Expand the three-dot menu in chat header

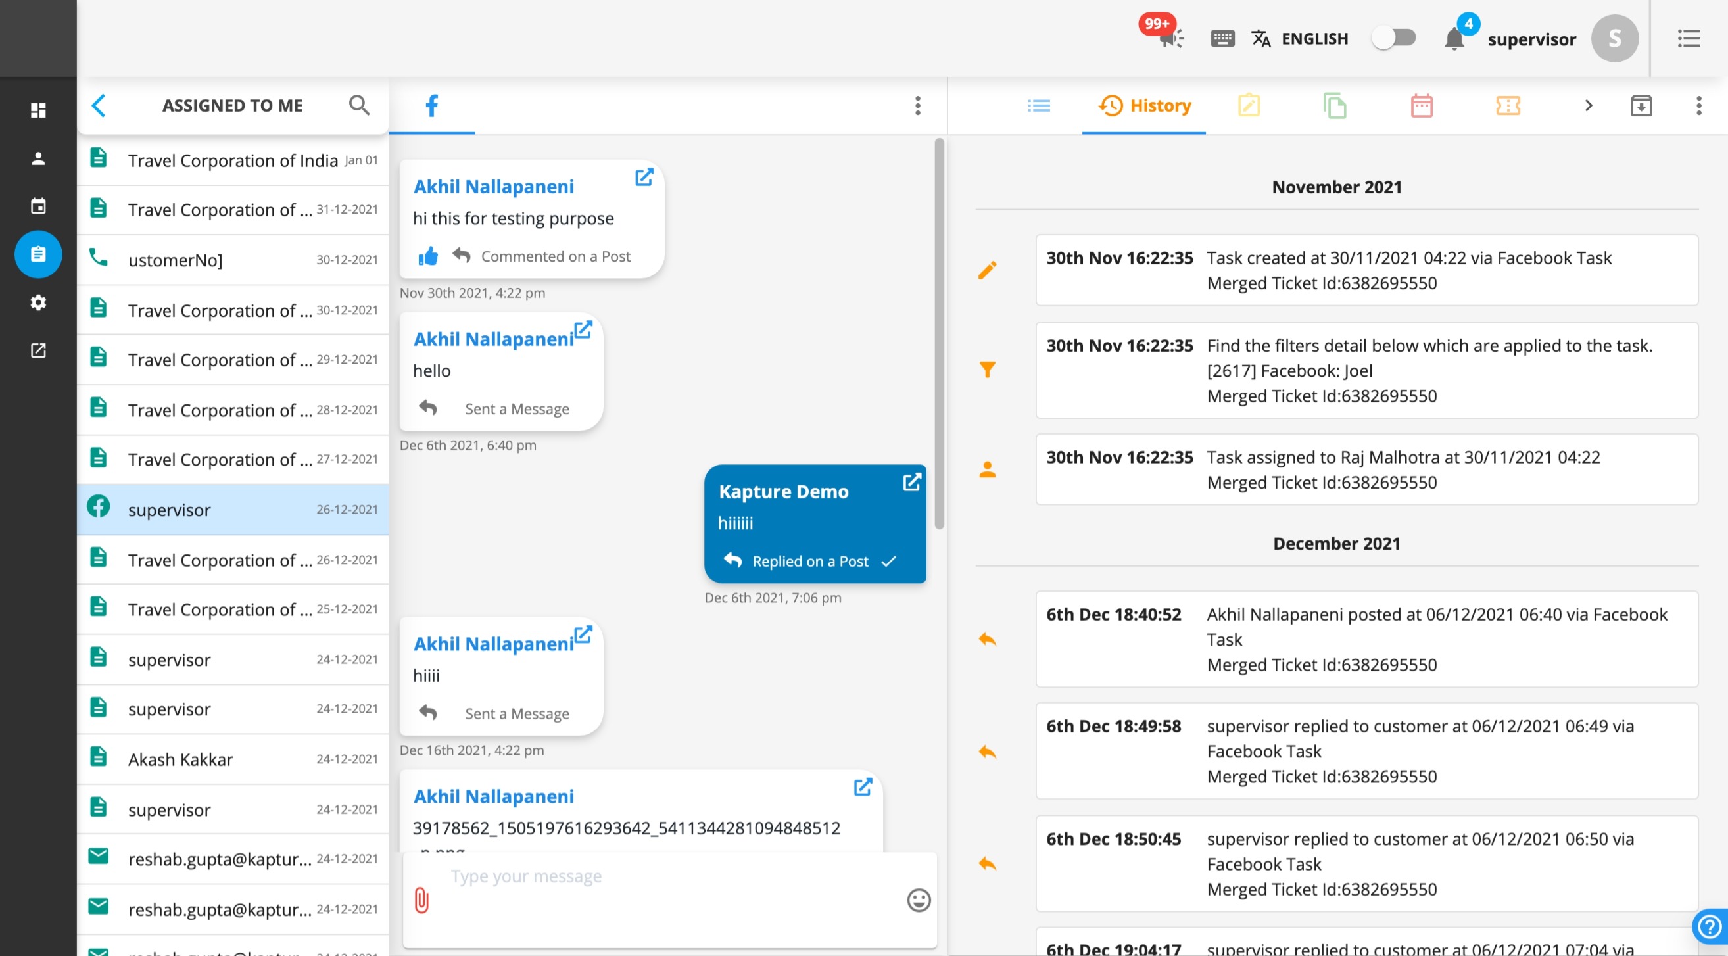pos(918,106)
